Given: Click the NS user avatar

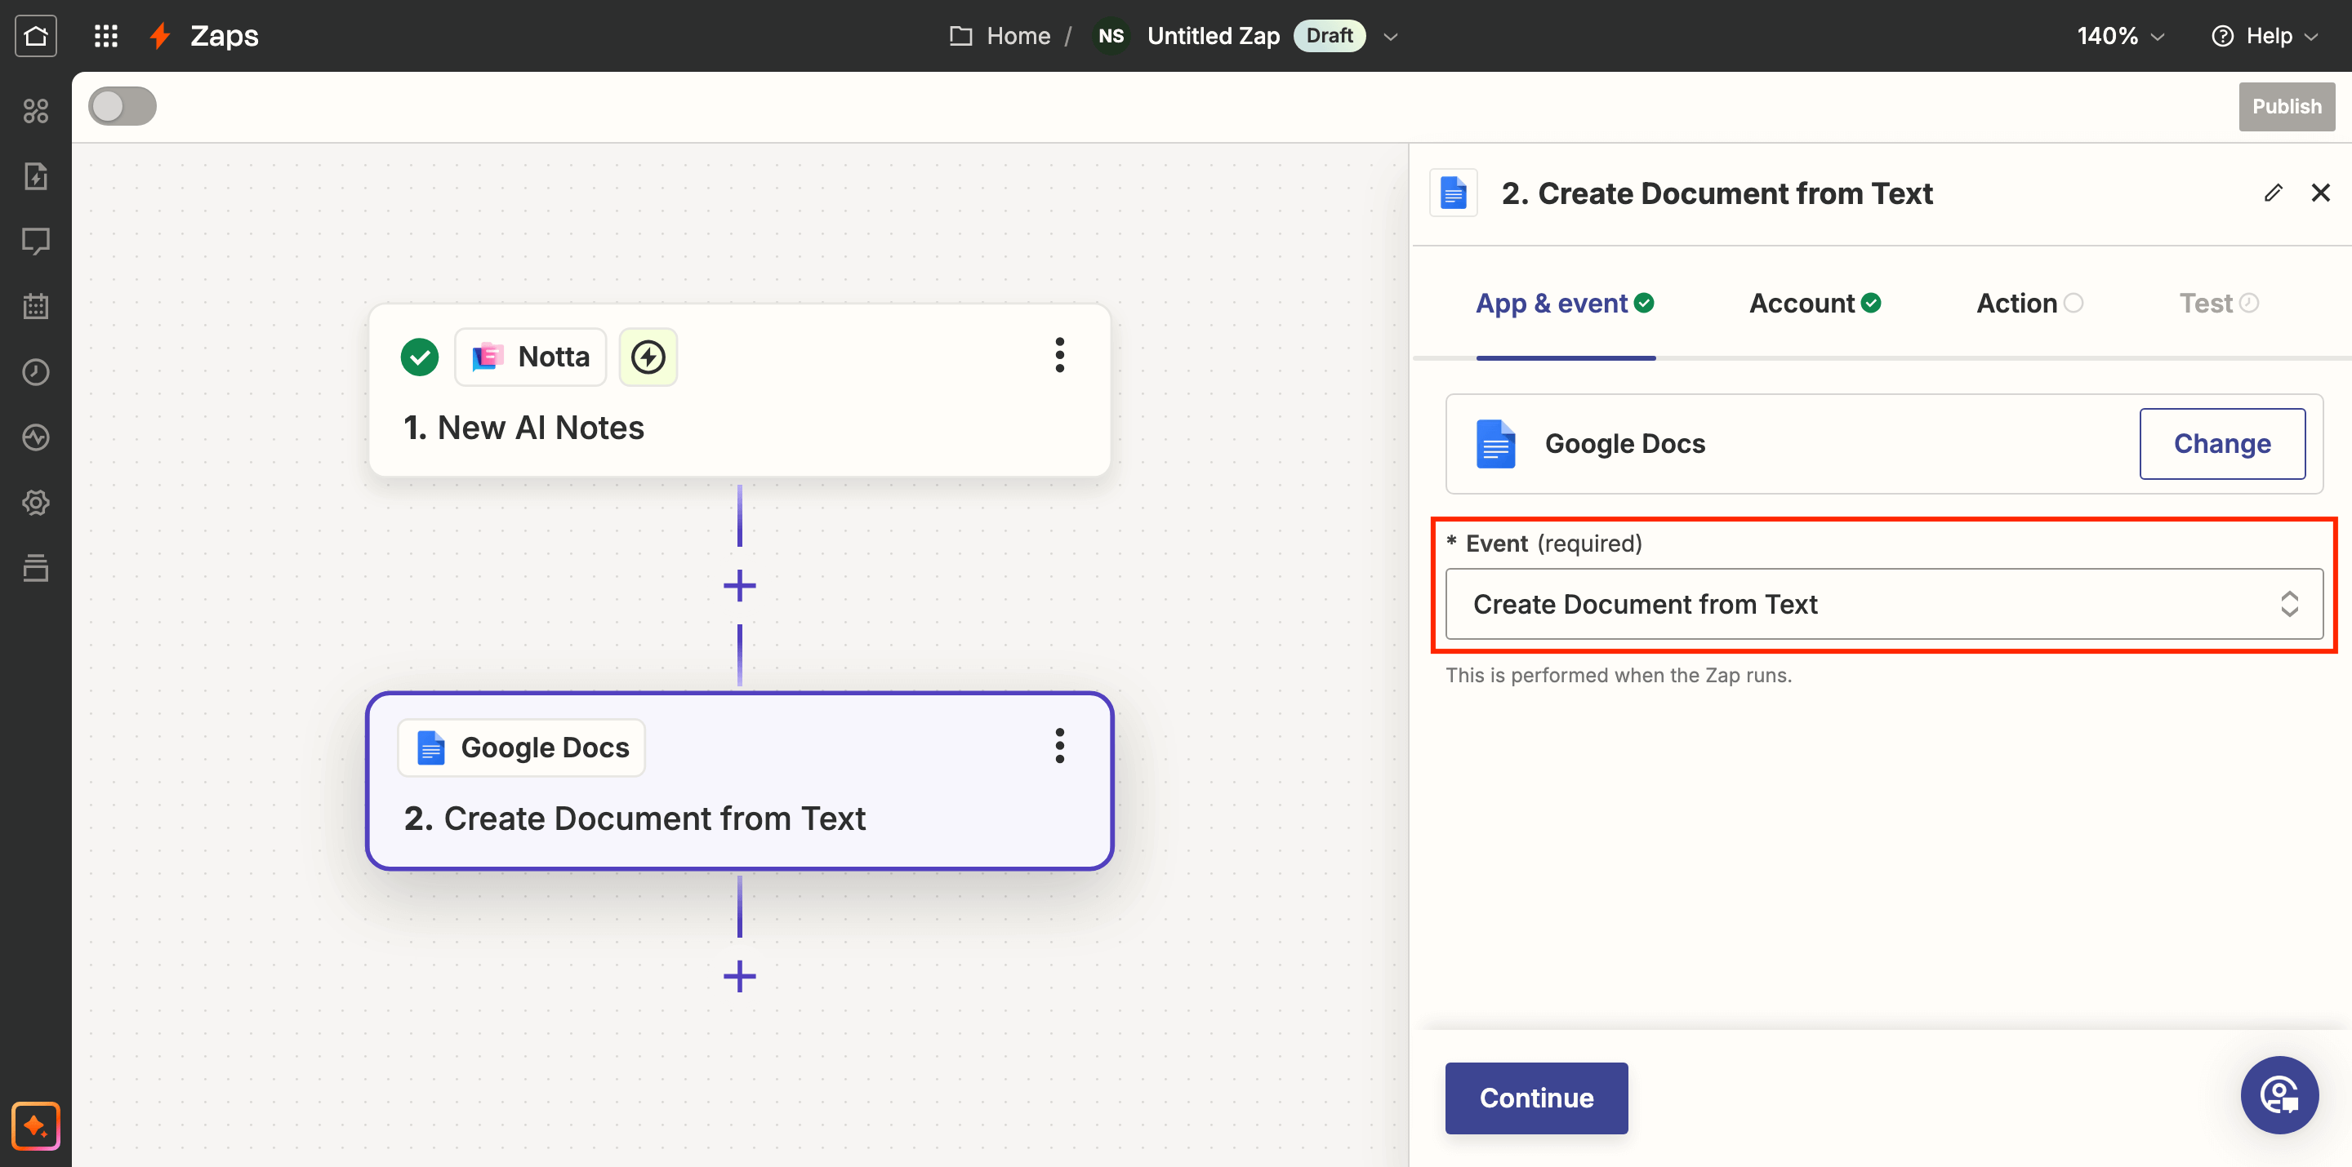Looking at the screenshot, I should point(1111,36).
